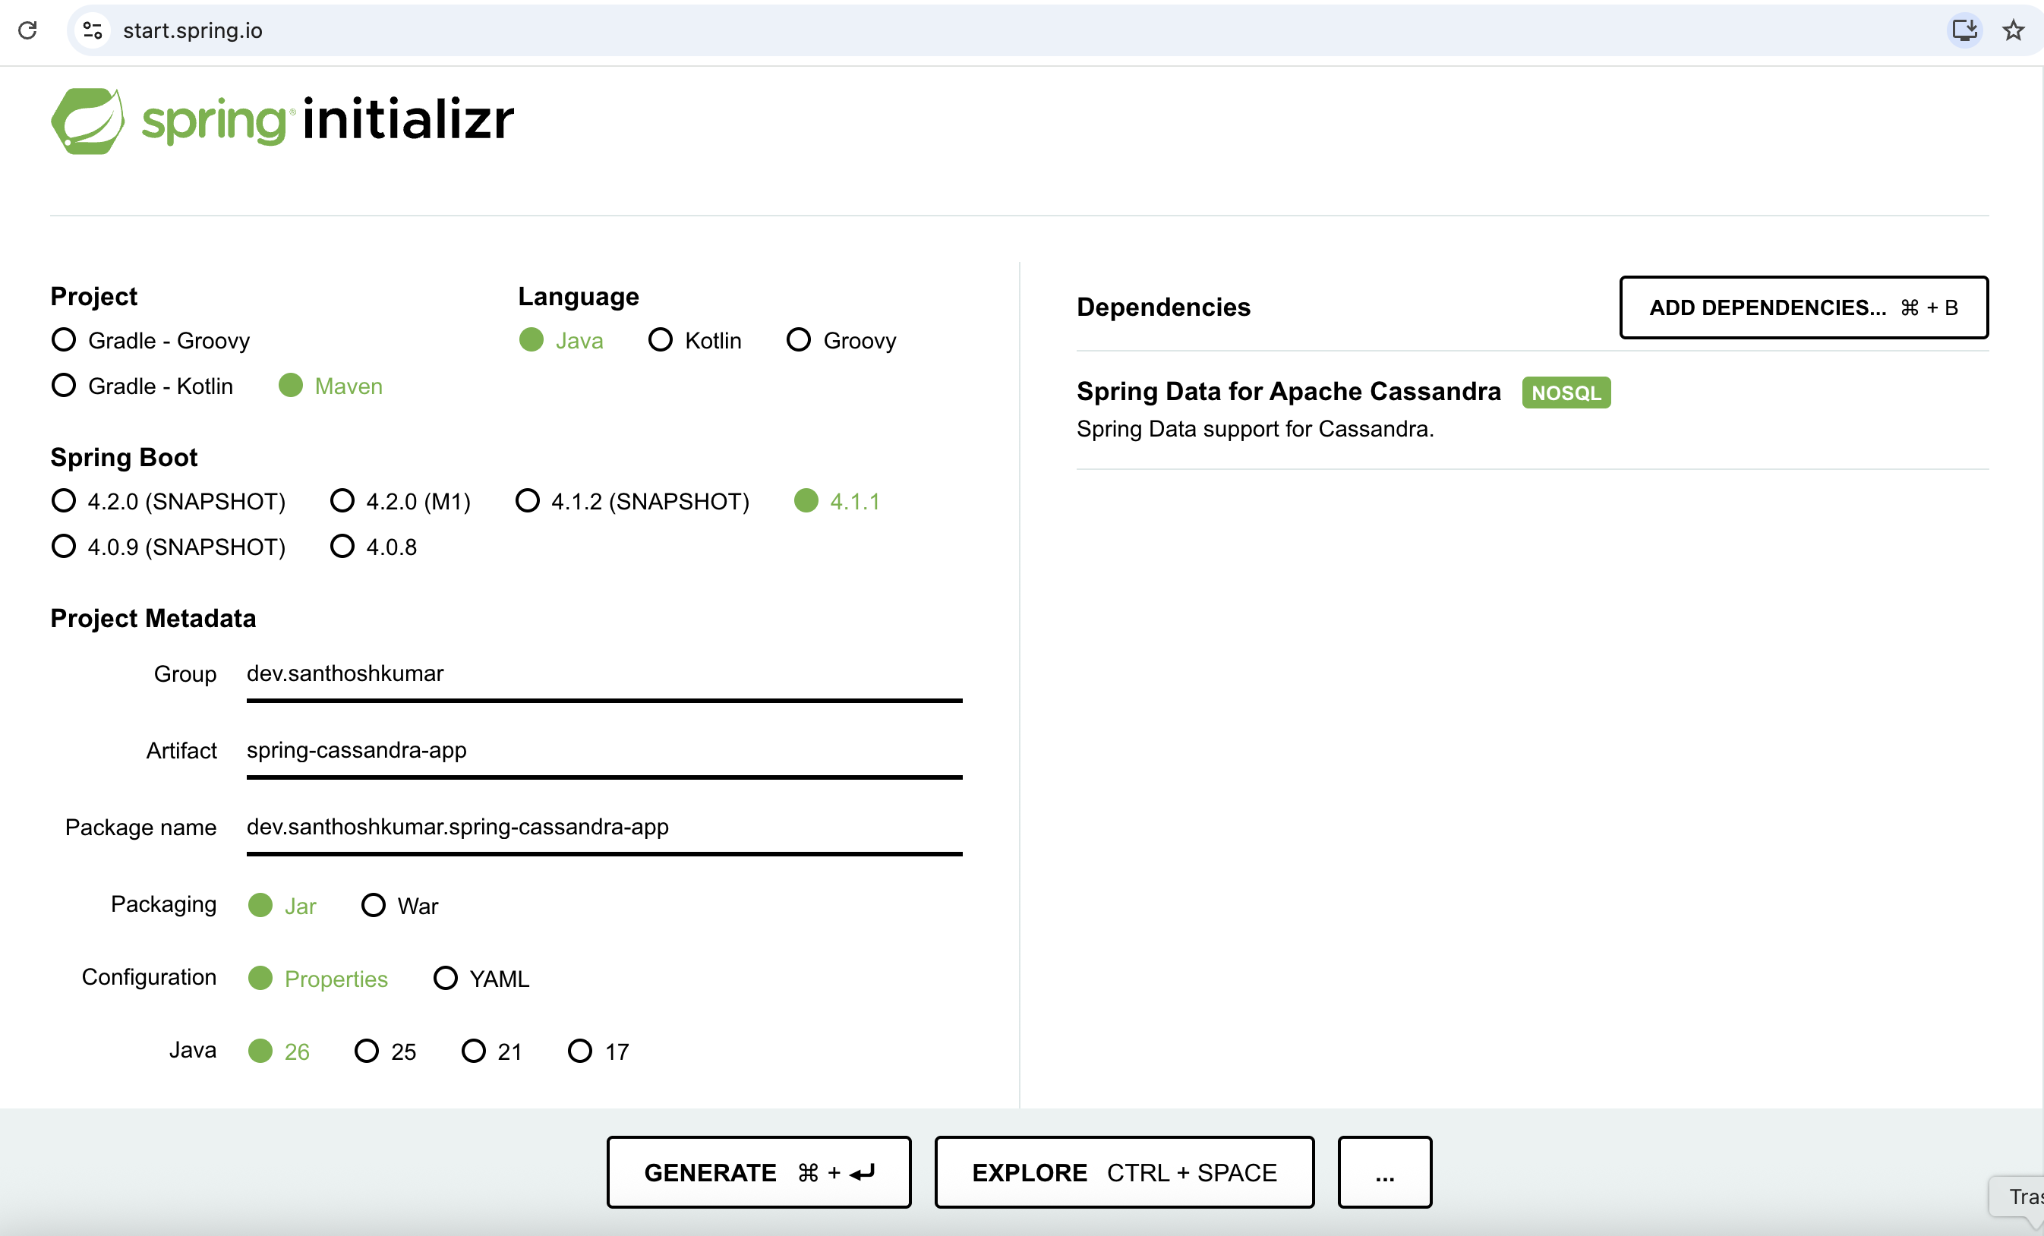
Task: Open the more options '...' button
Action: [x=1384, y=1172]
